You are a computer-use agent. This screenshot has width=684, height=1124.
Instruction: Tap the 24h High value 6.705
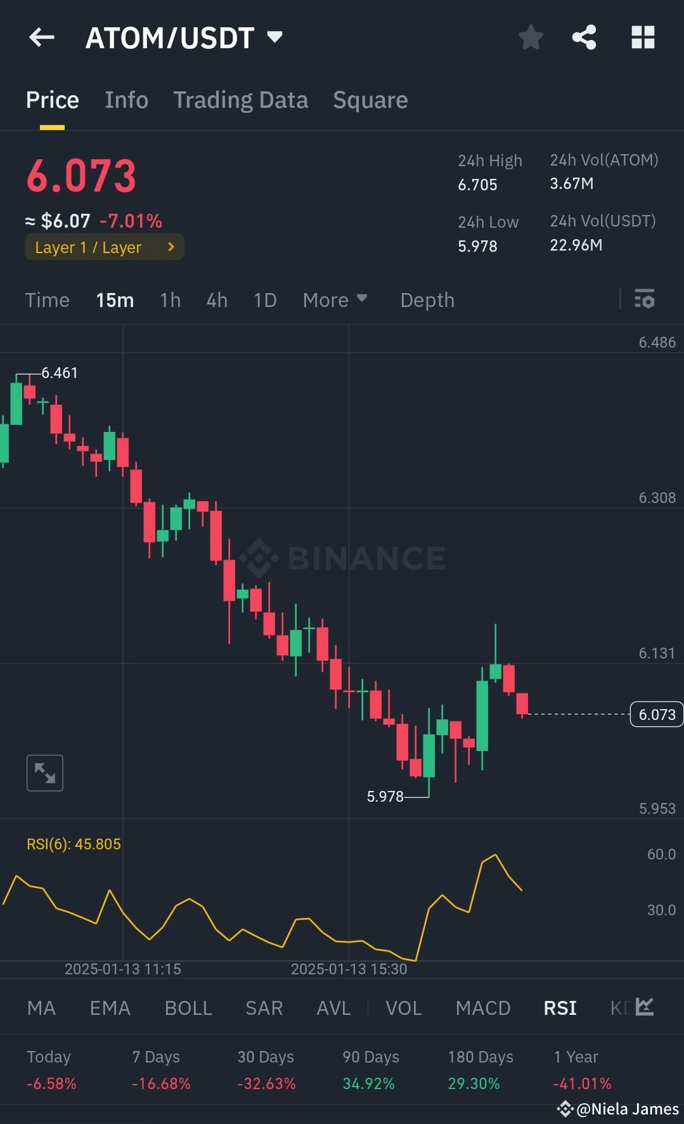tap(477, 185)
